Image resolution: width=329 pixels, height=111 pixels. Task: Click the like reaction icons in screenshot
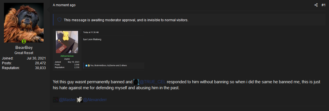[87, 65]
